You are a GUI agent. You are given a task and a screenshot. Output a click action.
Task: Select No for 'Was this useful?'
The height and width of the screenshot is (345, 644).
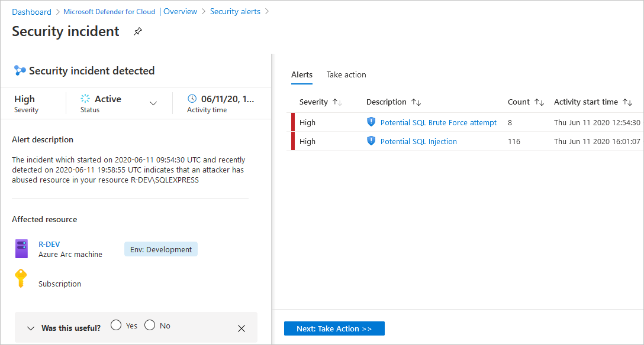tap(149, 324)
